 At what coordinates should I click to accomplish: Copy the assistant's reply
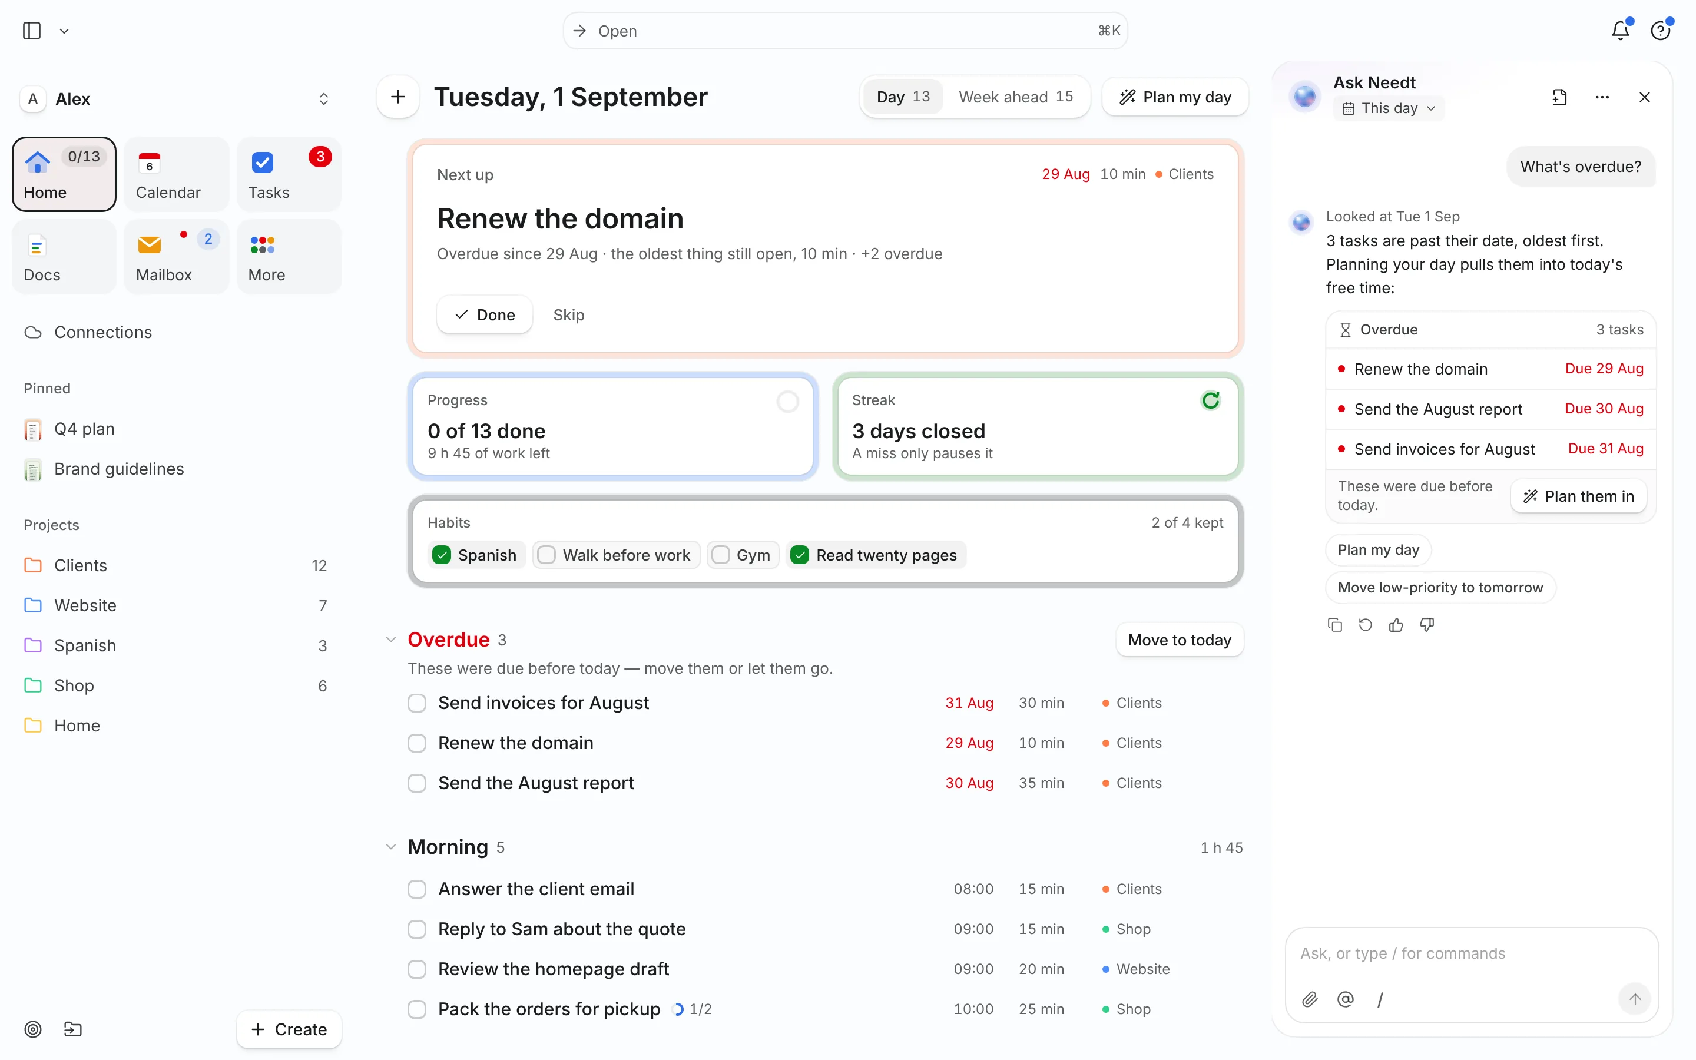(x=1334, y=625)
